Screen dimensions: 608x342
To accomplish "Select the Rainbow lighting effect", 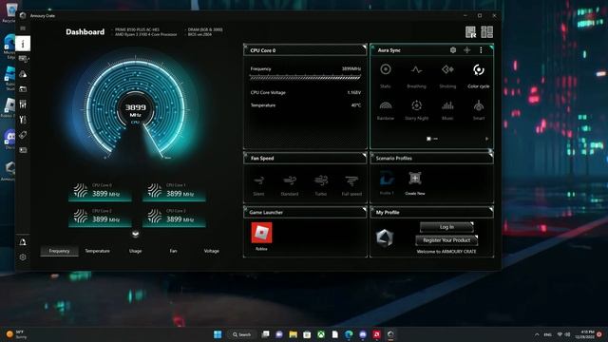I will 386,110.
